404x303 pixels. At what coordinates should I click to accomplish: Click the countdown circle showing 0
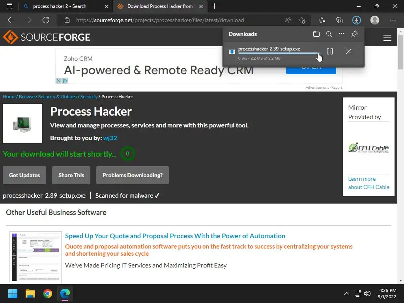(x=127, y=153)
